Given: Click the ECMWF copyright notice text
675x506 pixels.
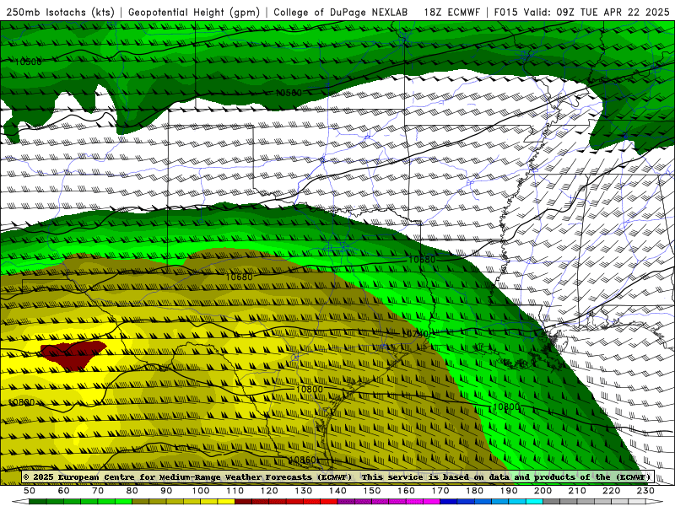Looking at the screenshot, I should coord(337,476).
